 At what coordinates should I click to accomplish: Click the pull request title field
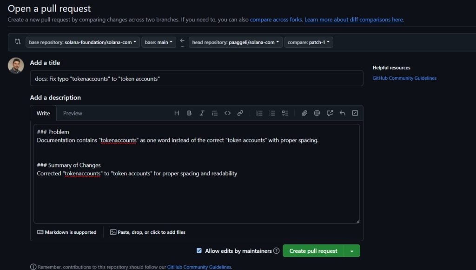point(197,78)
